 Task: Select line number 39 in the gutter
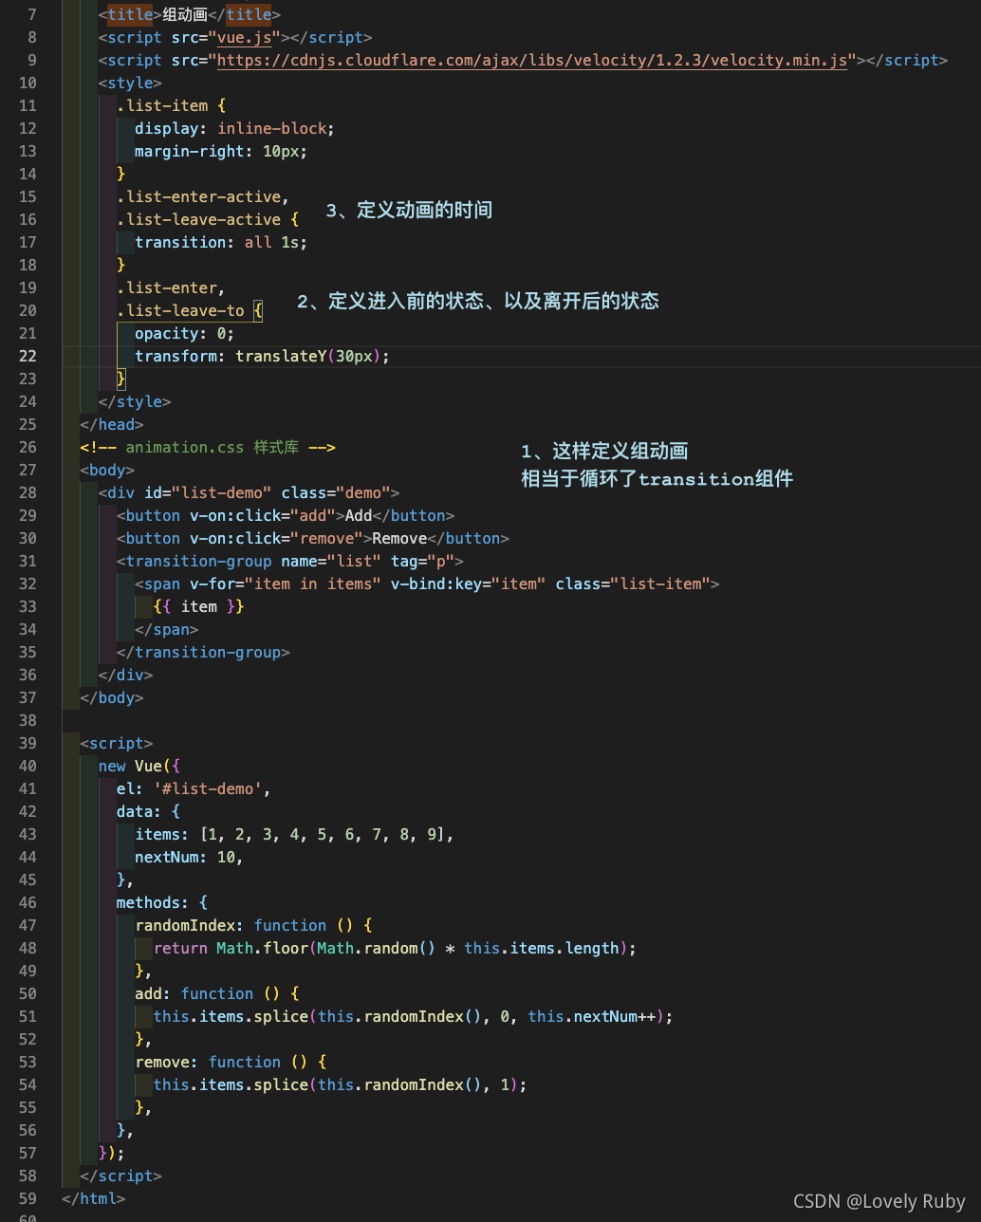coord(28,743)
